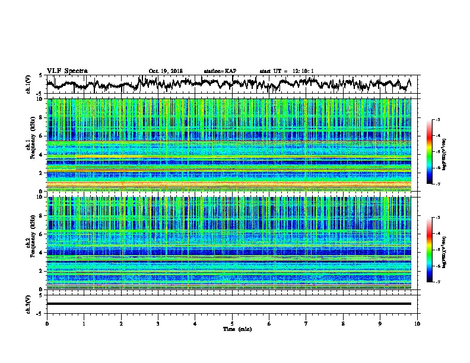The image size is (470, 363).
Task: Click the color scale bar beside ch.2 spectrogram
Action: [x=429, y=250]
